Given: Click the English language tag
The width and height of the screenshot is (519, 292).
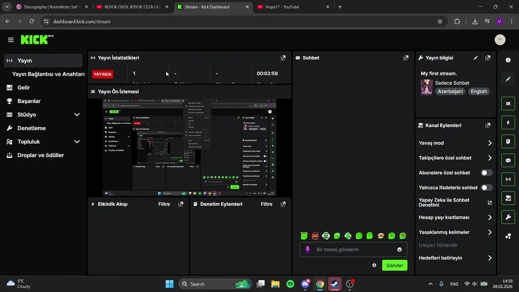Looking at the screenshot, I should pyautogui.click(x=479, y=92).
